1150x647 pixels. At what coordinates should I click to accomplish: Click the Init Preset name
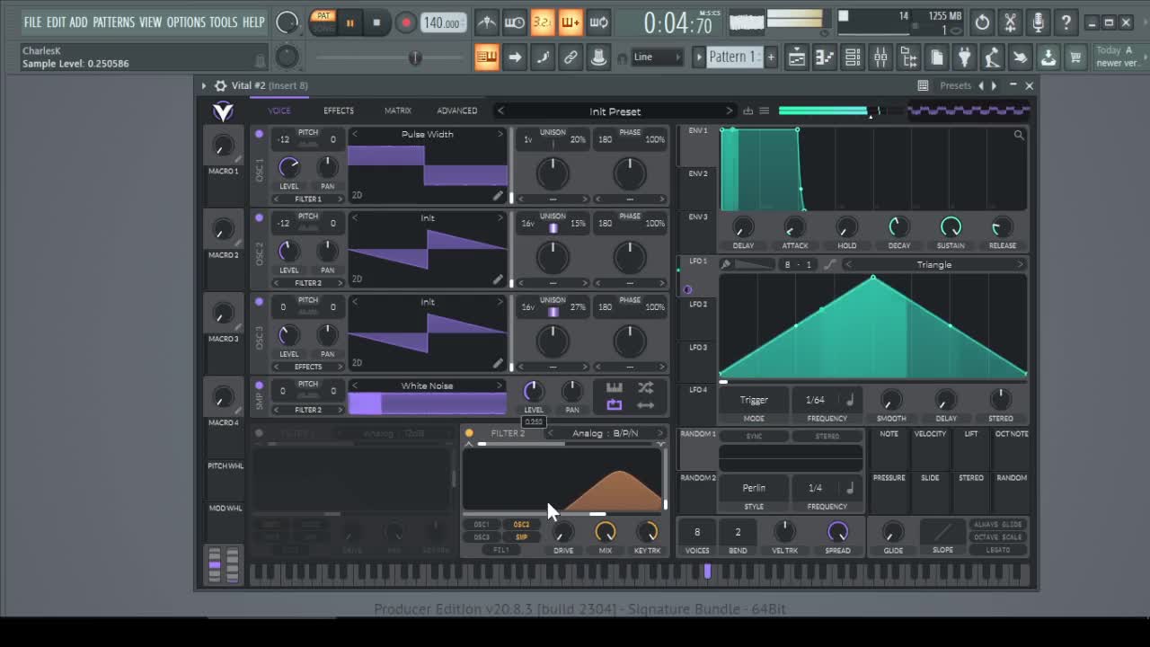coord(615,111)
